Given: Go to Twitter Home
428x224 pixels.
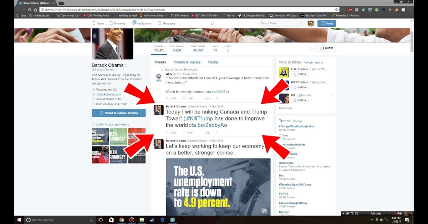Looking at the screenshot, I should point(98,23).
